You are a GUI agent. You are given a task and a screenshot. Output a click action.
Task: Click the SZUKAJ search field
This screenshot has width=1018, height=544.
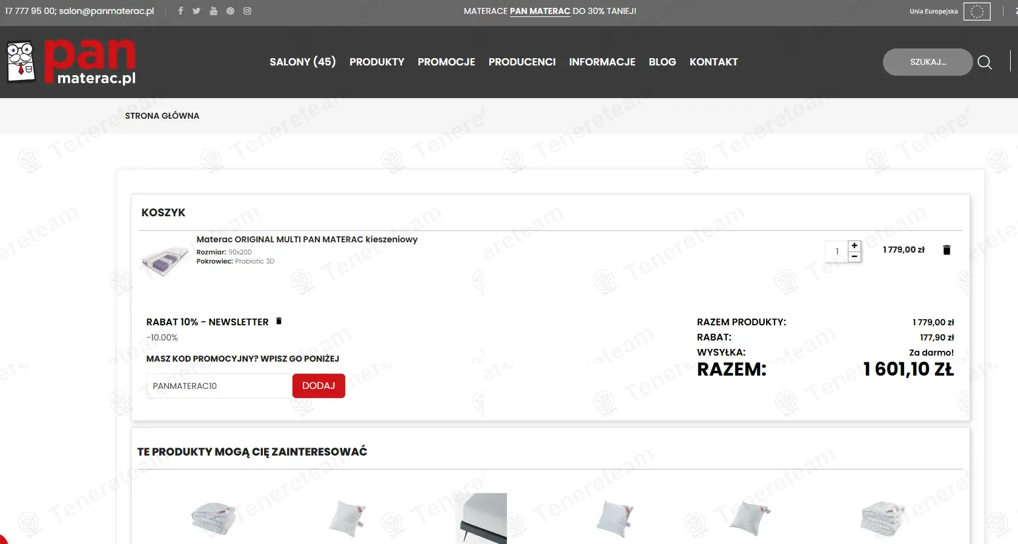tap(928, 62)
